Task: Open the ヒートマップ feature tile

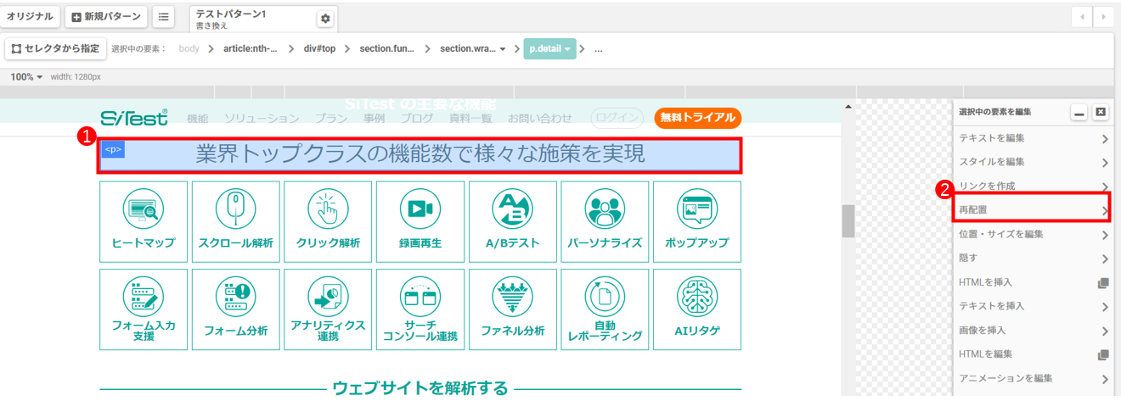Action: (144, 221)
